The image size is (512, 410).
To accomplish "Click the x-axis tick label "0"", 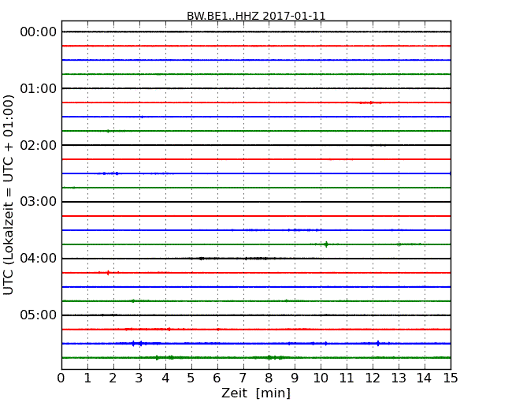I will click(x=61, y=378).
